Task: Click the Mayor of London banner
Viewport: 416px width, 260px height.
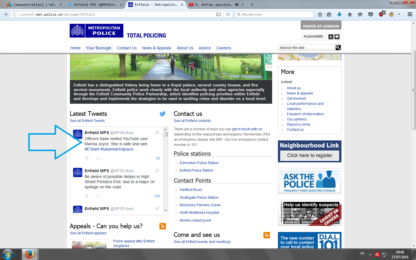Action: coord(321,25)
